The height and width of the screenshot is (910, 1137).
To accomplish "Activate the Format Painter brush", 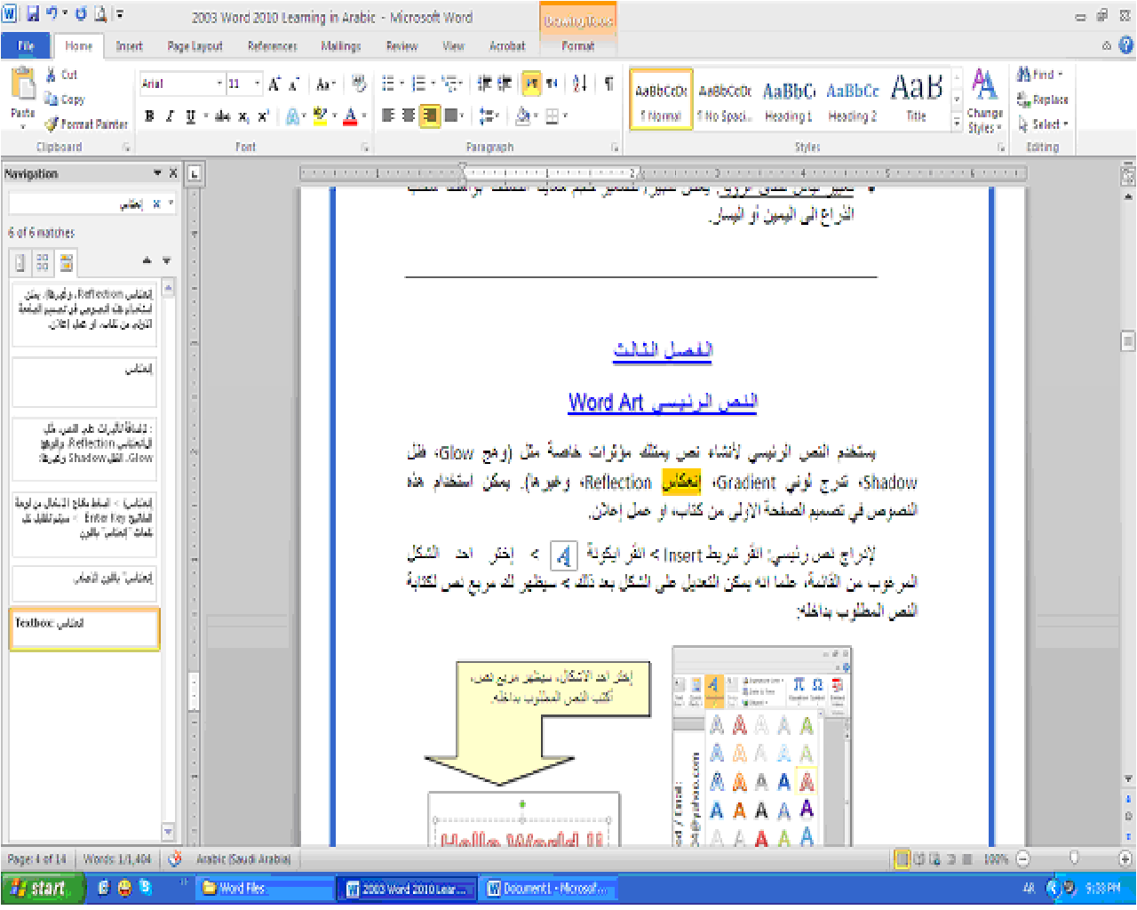I will click(86, 124).
